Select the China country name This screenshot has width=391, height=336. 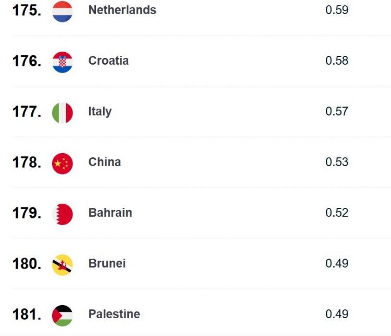pos(105,162)
